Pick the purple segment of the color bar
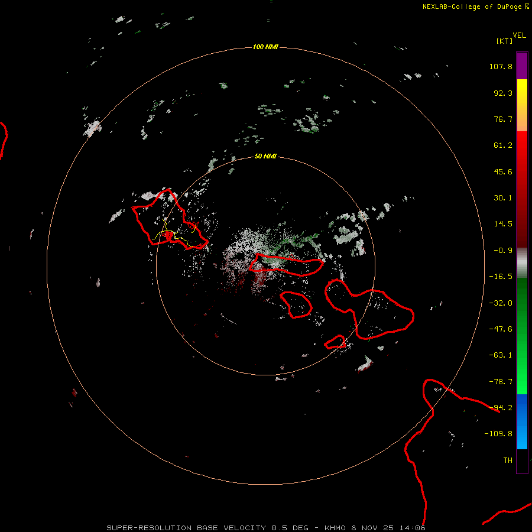The image size is (532, 532). coord(522,66)
